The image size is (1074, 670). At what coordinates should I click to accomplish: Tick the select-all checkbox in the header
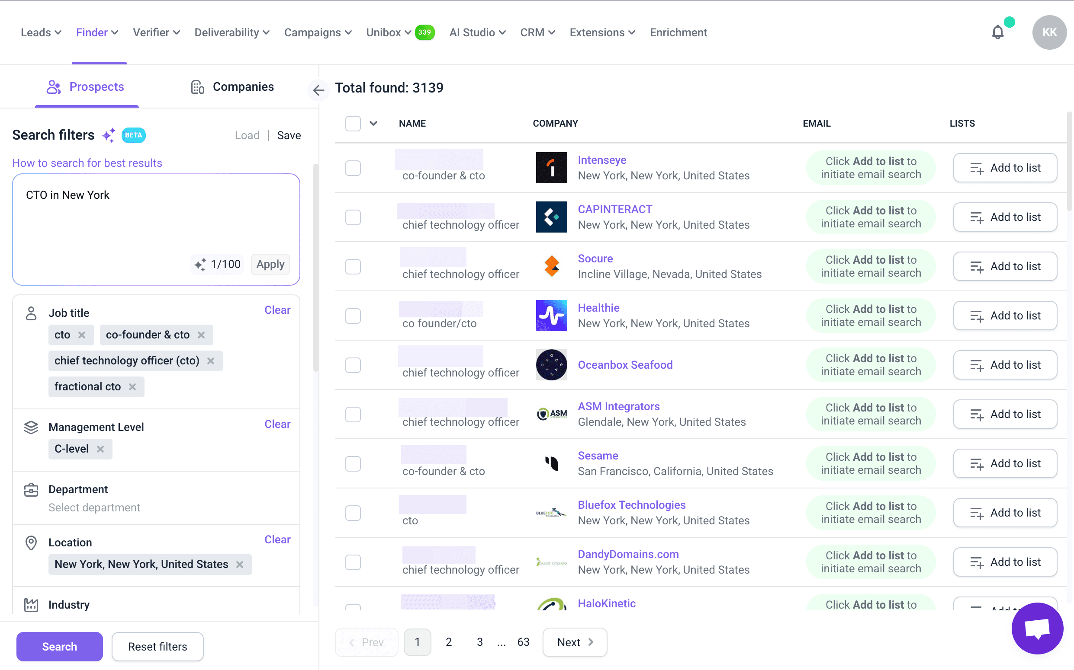(353, 123)
